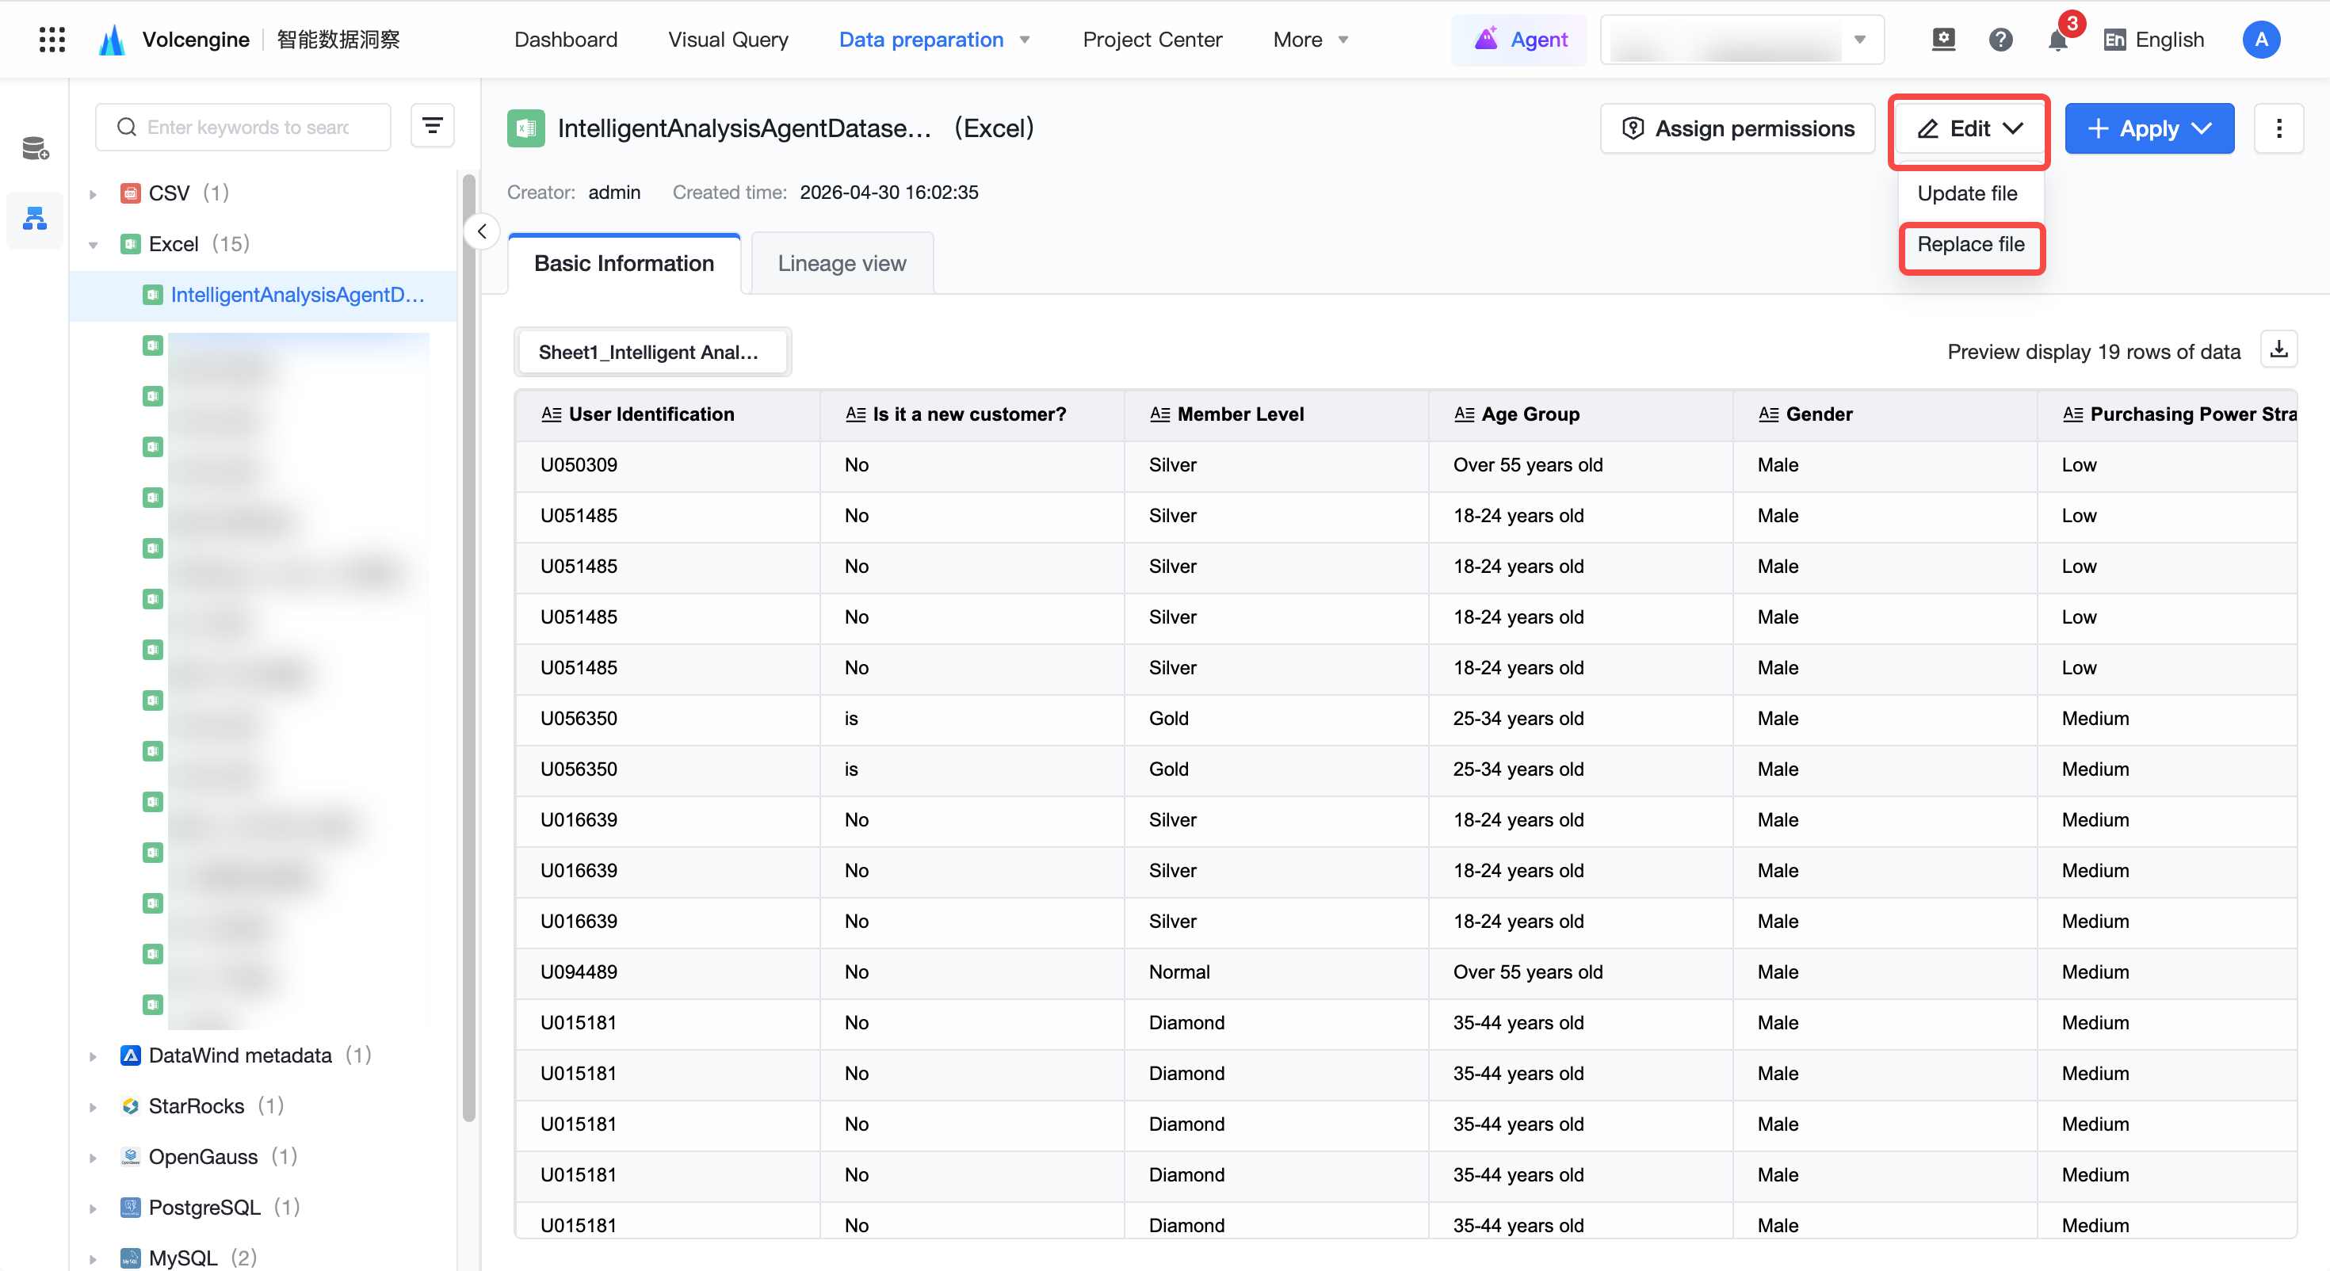
Task: Click Assign permissions button
Action: tap(1737, 128)
